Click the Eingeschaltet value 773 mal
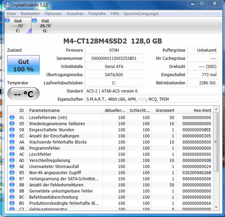225x217 pixels. (203, 75)
